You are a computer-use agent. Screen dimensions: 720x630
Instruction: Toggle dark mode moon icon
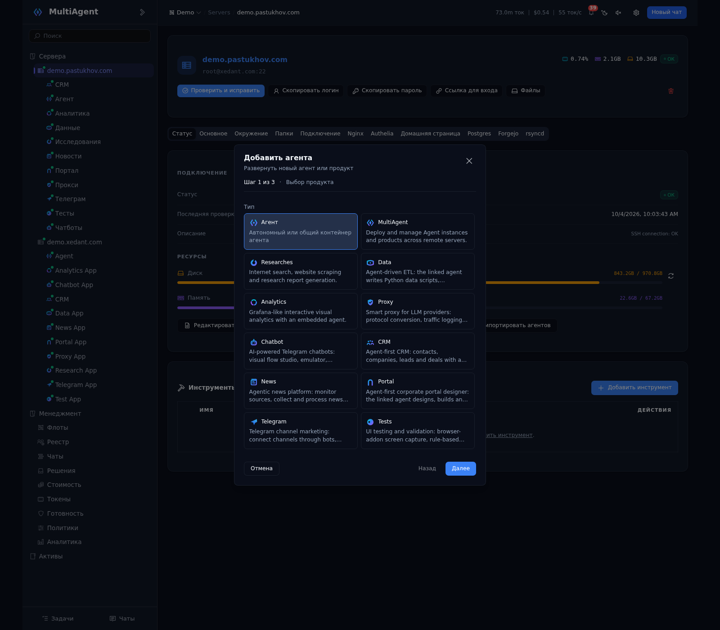tap(605, 13)
